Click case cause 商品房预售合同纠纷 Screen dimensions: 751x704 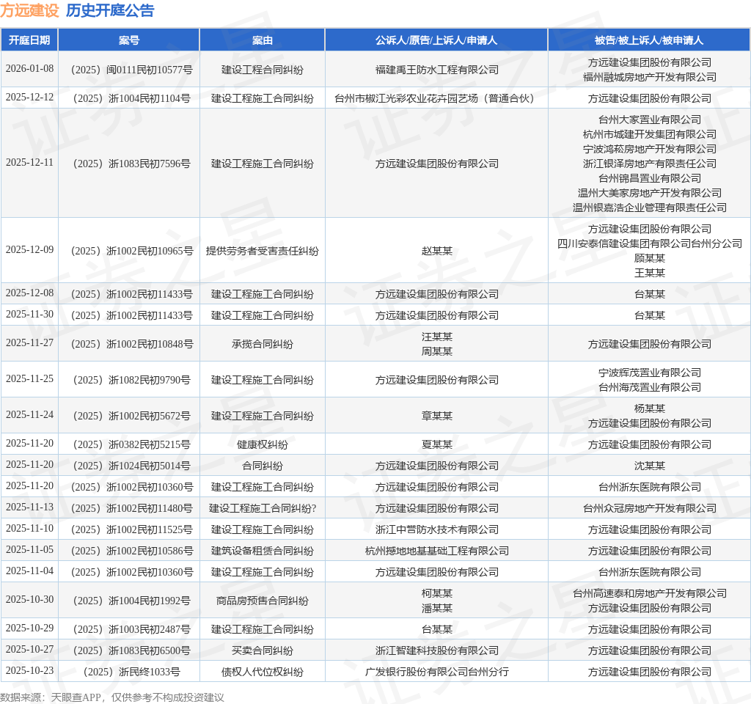263,601
